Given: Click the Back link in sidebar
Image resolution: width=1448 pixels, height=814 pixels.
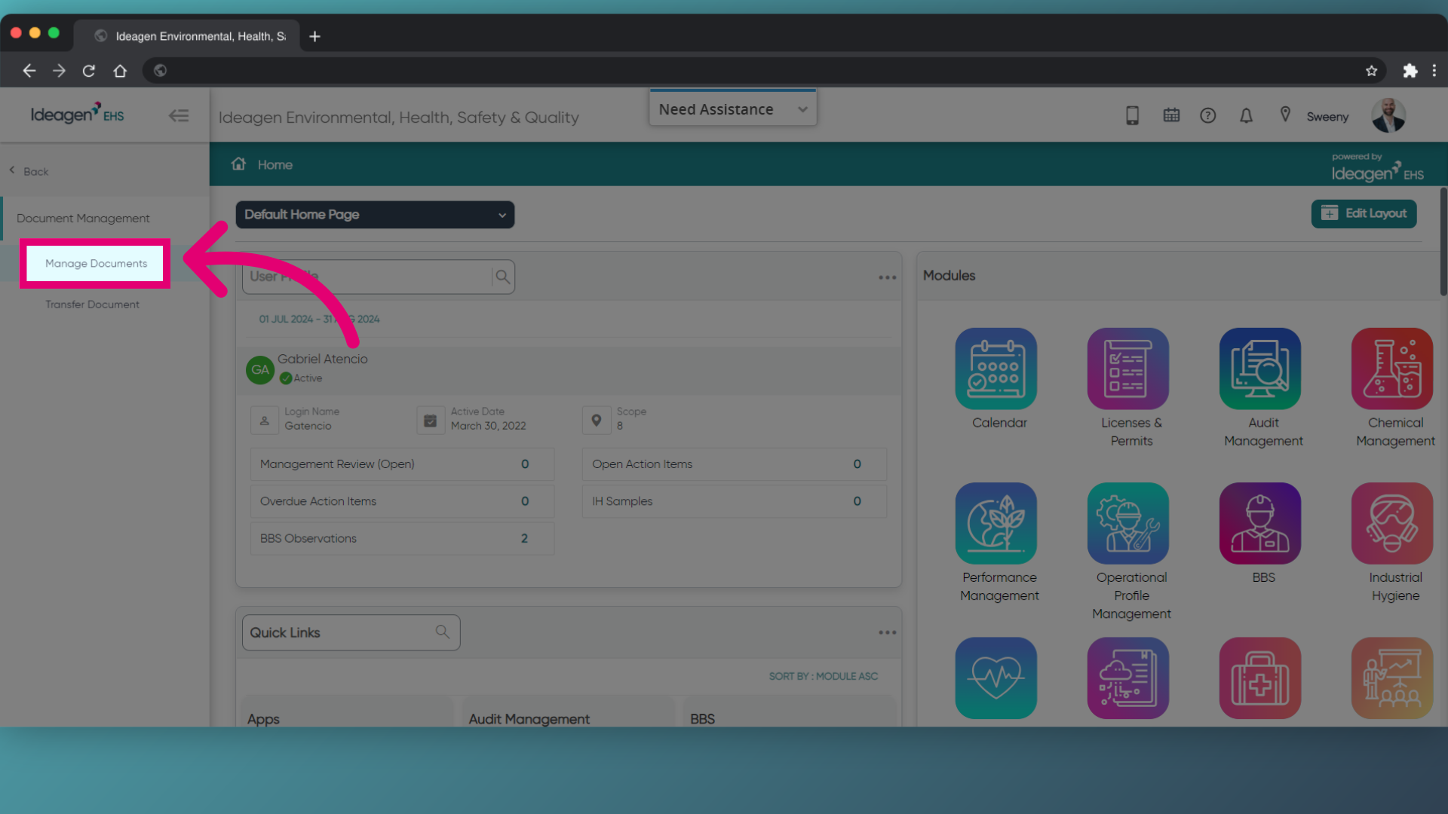Looking at the screenshot, I should [29, 171].
